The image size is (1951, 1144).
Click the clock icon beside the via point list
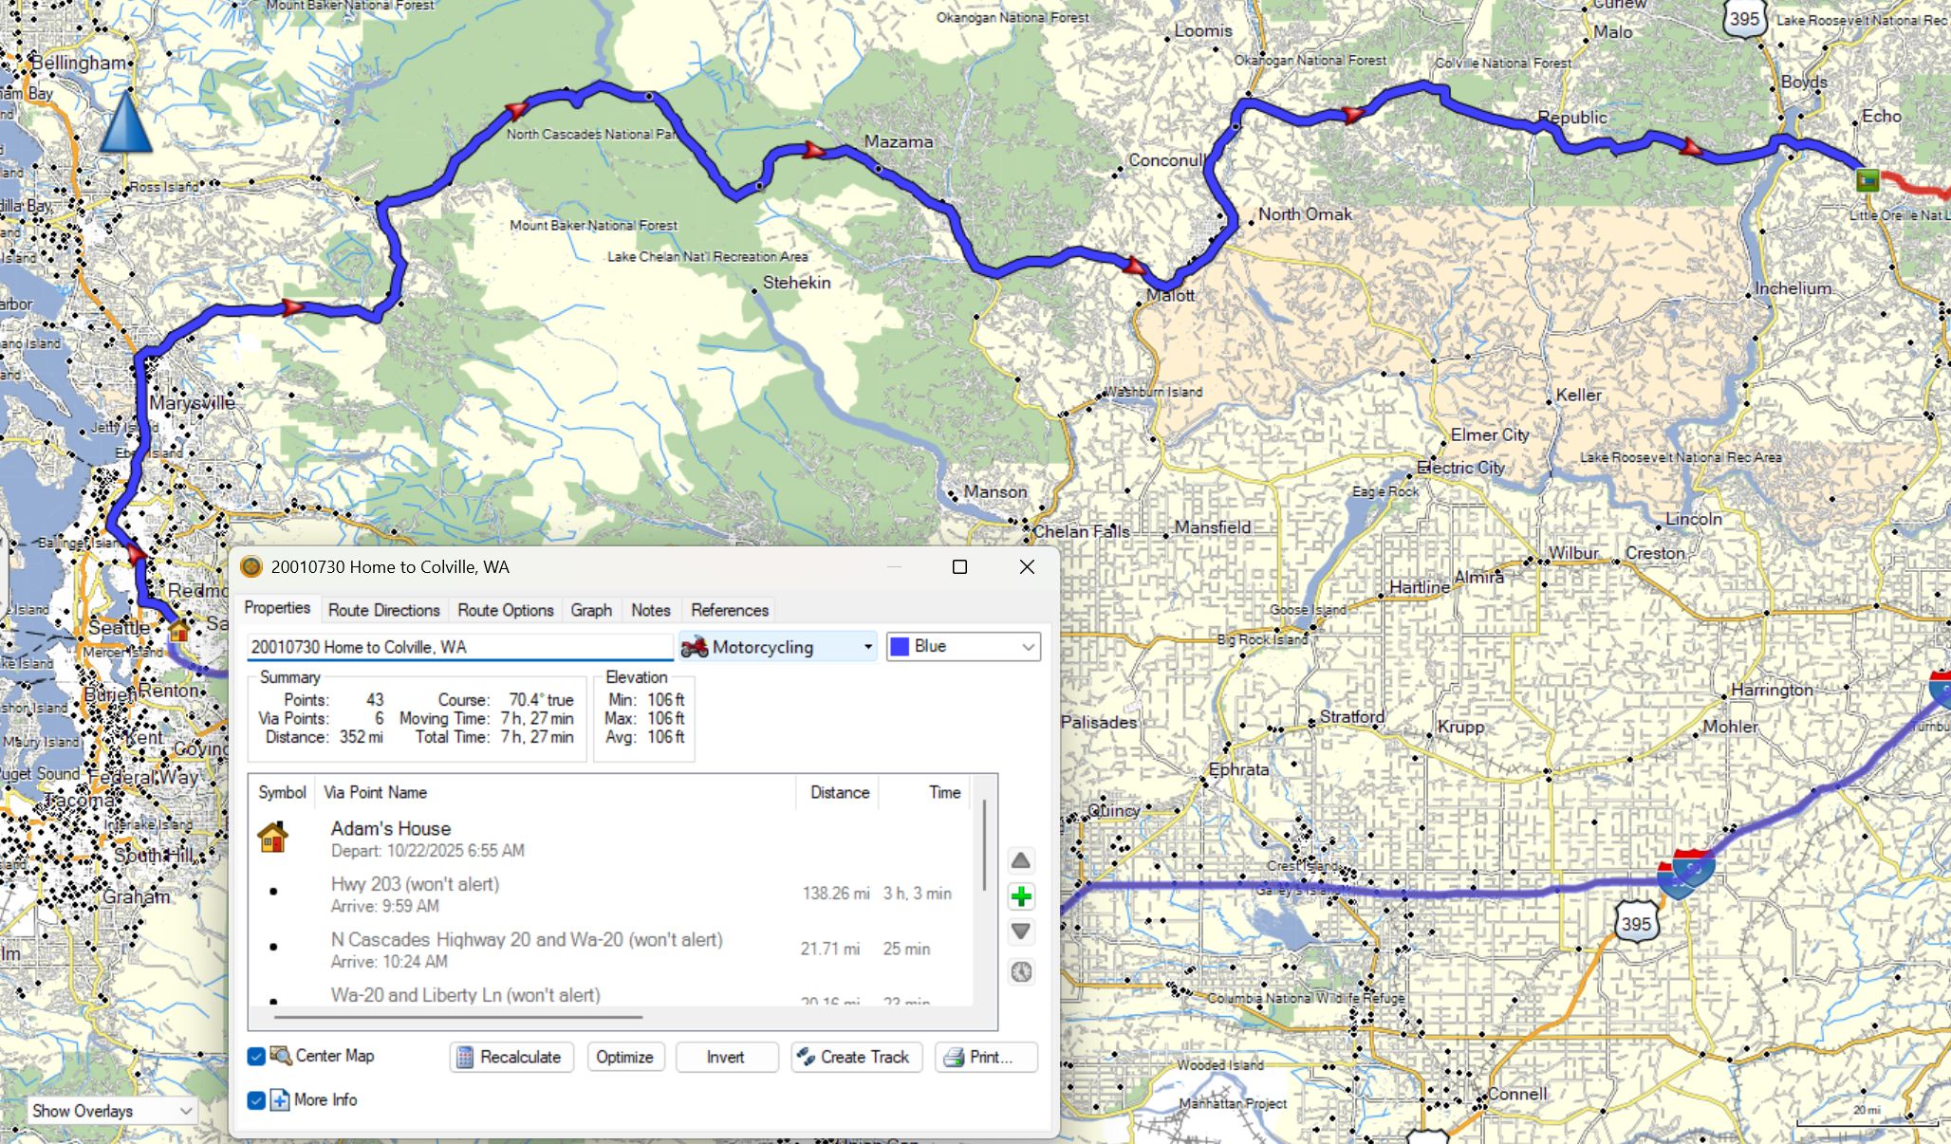[x=1021, y=971]
